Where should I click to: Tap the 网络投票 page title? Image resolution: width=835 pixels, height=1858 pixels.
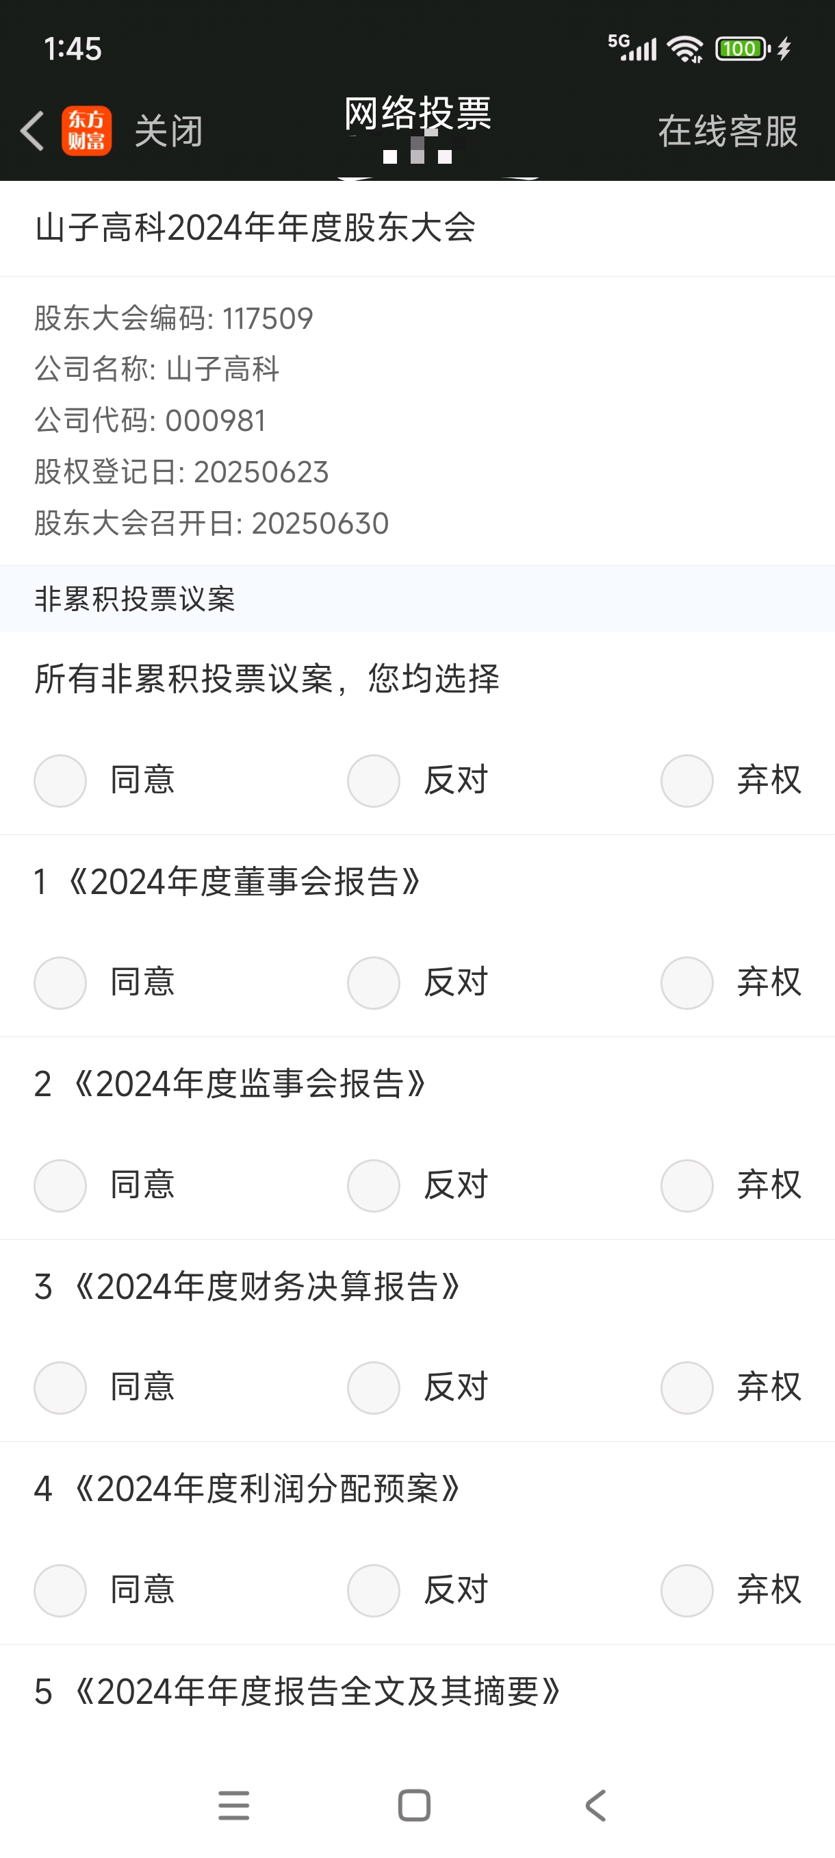coord(418,113)
